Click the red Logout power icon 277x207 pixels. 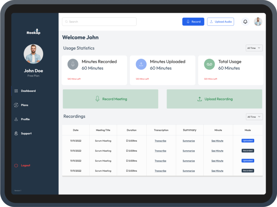[x=16, y=165]
